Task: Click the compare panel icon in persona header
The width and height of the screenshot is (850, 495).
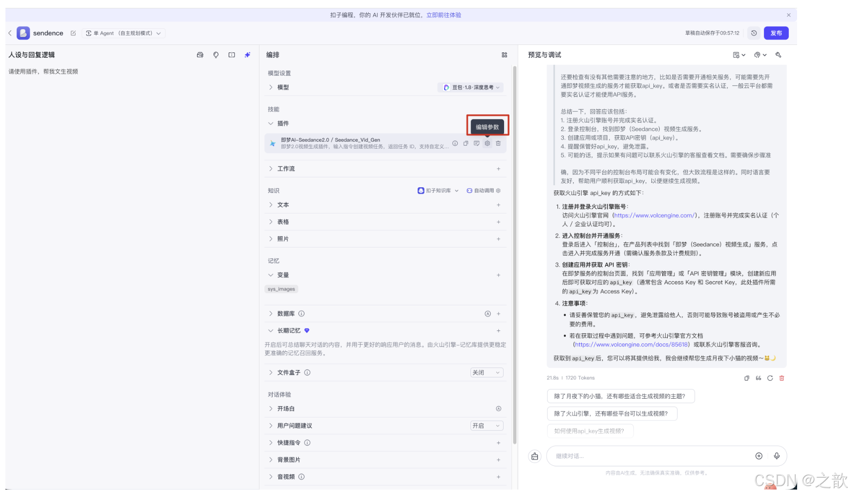Action: (x=232, y=55)
